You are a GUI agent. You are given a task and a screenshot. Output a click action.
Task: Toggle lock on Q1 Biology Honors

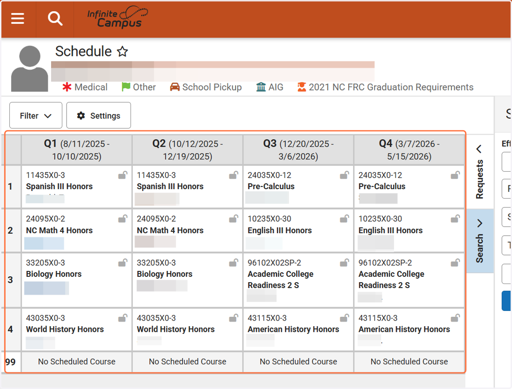(x=123, y=263)
